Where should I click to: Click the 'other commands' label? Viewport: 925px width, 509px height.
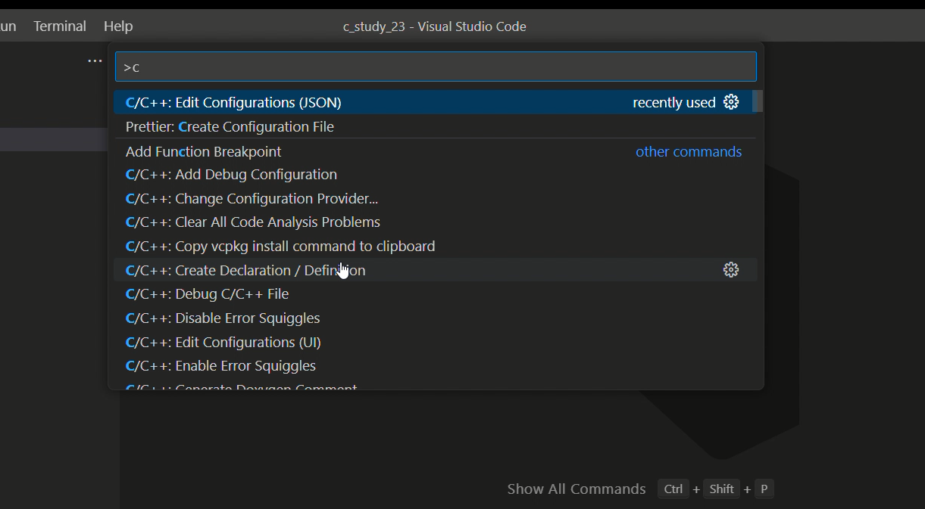pos(689,151)
